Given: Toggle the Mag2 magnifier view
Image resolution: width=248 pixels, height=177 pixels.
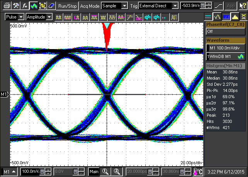Looking at the screenshot, I should point(117,172).
